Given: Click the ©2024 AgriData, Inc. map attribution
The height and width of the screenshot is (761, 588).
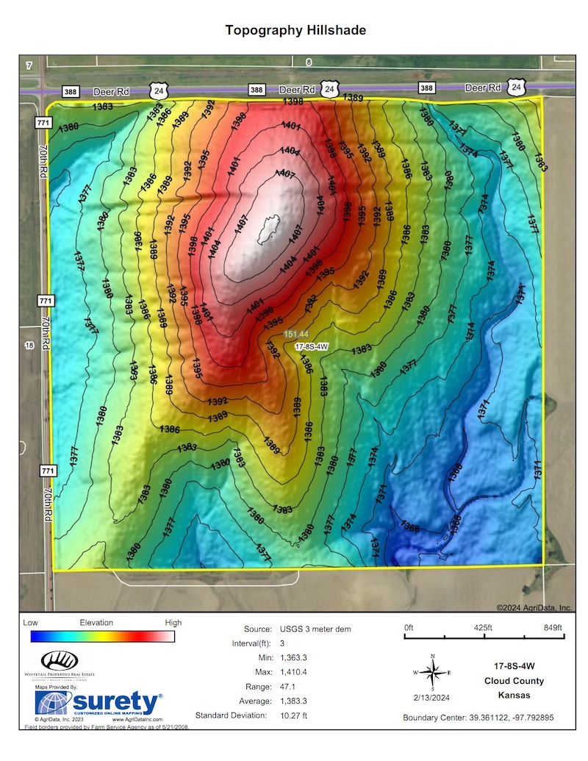Looking at the screenshot, I should coord(534,608).
